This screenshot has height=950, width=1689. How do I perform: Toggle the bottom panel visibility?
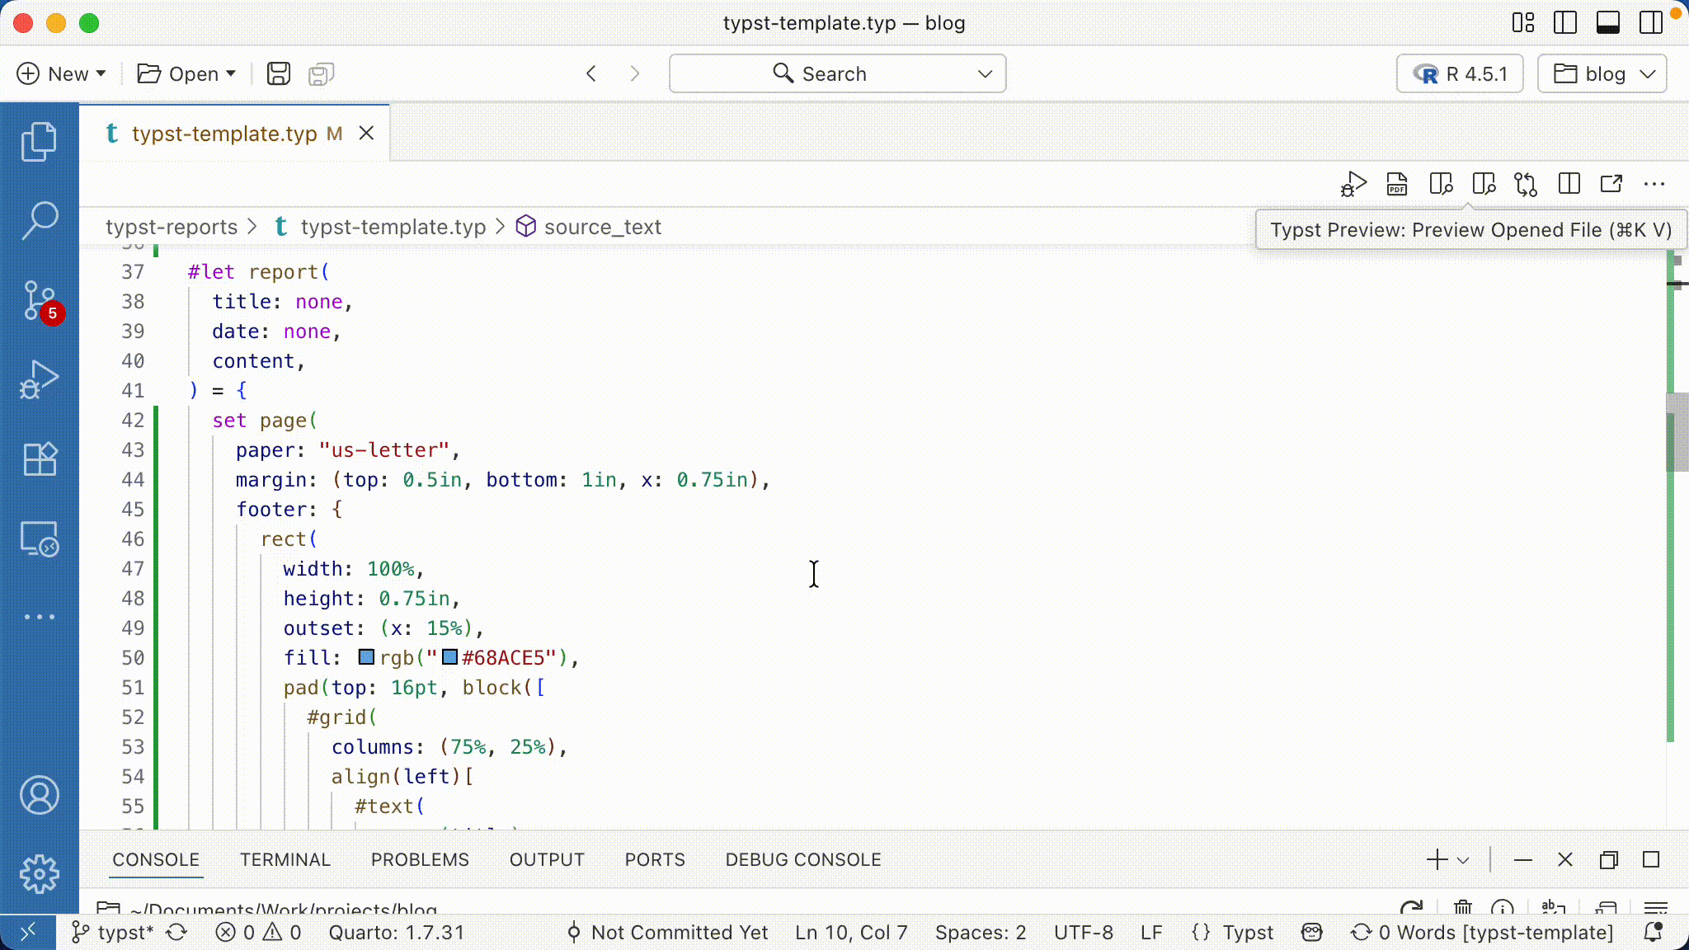1608,23
